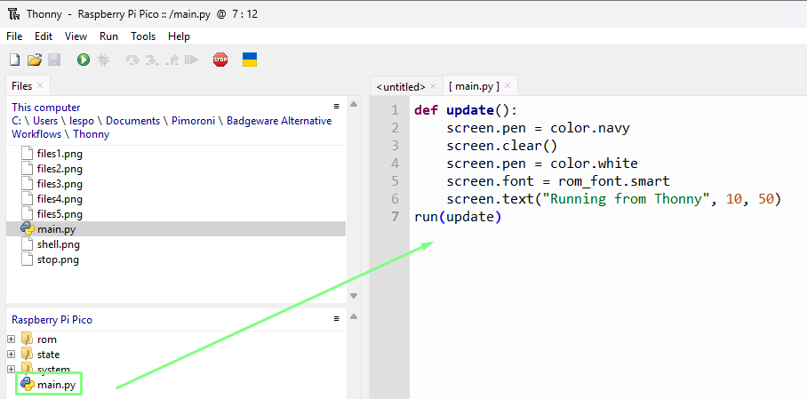
Task: Select the rom folder on the Pico
Action: [47, 339]
